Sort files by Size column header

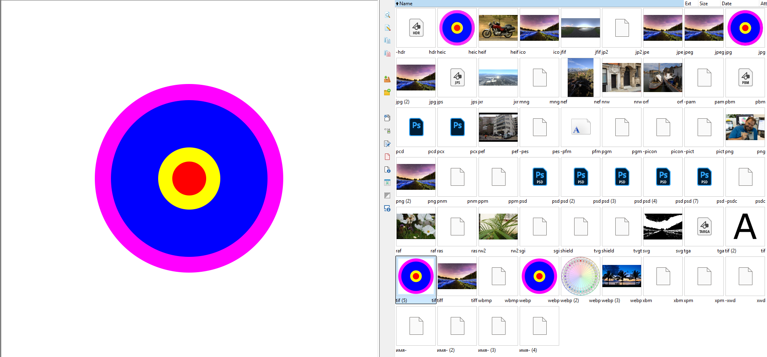tap(704, 4)
